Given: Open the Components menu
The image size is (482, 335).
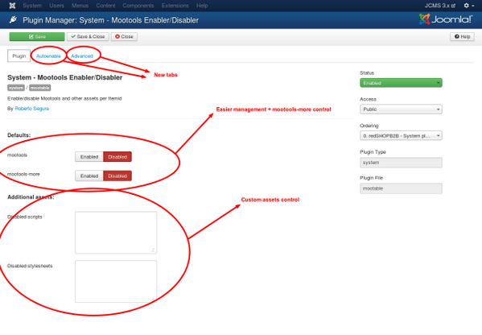Looking at the screenshot, I should coord(138,6).
